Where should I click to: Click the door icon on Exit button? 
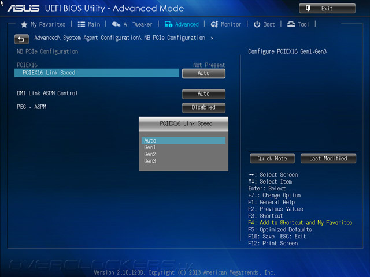(x=308, y=9)
